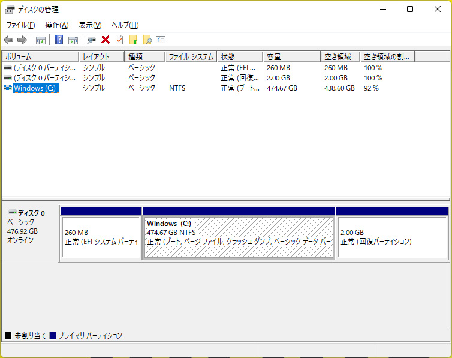Click the 474.67 GB capacity cell
The height and width of the screenshot is (358, 452).
coord(282,88)
